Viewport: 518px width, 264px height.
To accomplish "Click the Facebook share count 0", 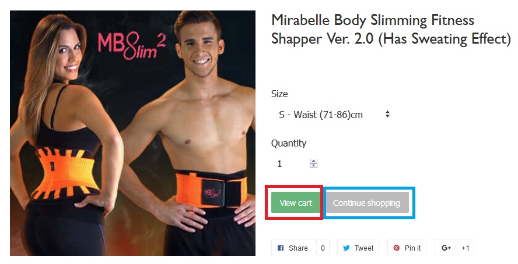I will click(x=323, y=248).
